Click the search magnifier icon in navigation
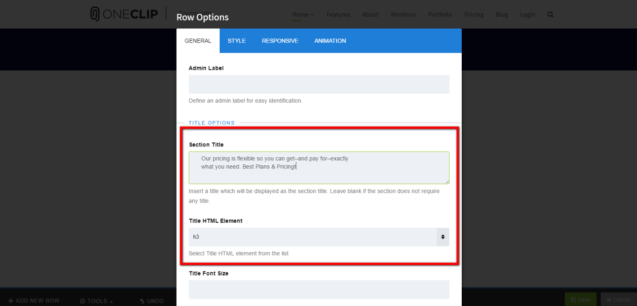 pyautogui.click(x=550, y=14)
